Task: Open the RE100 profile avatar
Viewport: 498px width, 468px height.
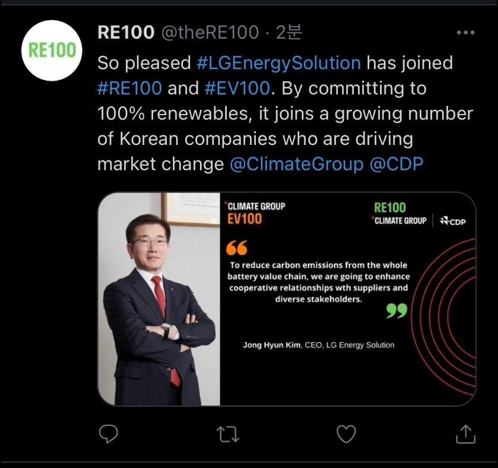Action: (x=53, y=50)
